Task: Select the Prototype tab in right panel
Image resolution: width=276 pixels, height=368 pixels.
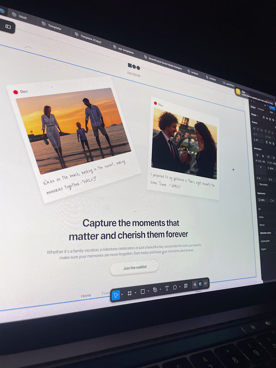Action: click(x=261, y=109)
